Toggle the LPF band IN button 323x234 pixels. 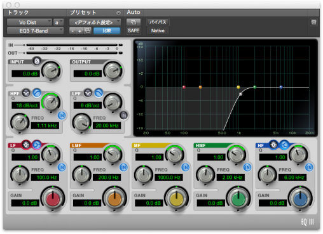point(123,115)
